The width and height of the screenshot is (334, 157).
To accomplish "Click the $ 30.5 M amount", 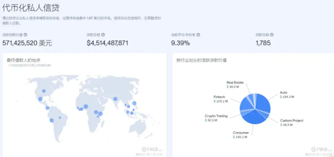I will [x=211, y=120].
